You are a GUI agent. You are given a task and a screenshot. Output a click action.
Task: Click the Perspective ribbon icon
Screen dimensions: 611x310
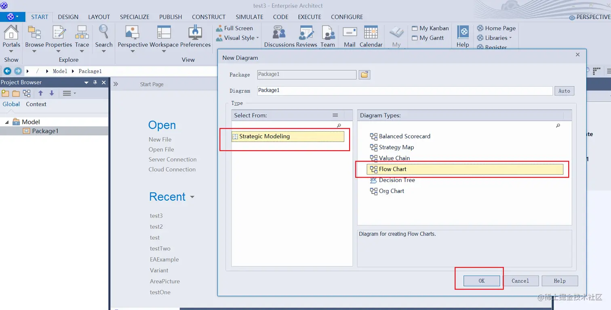point(133,32)
